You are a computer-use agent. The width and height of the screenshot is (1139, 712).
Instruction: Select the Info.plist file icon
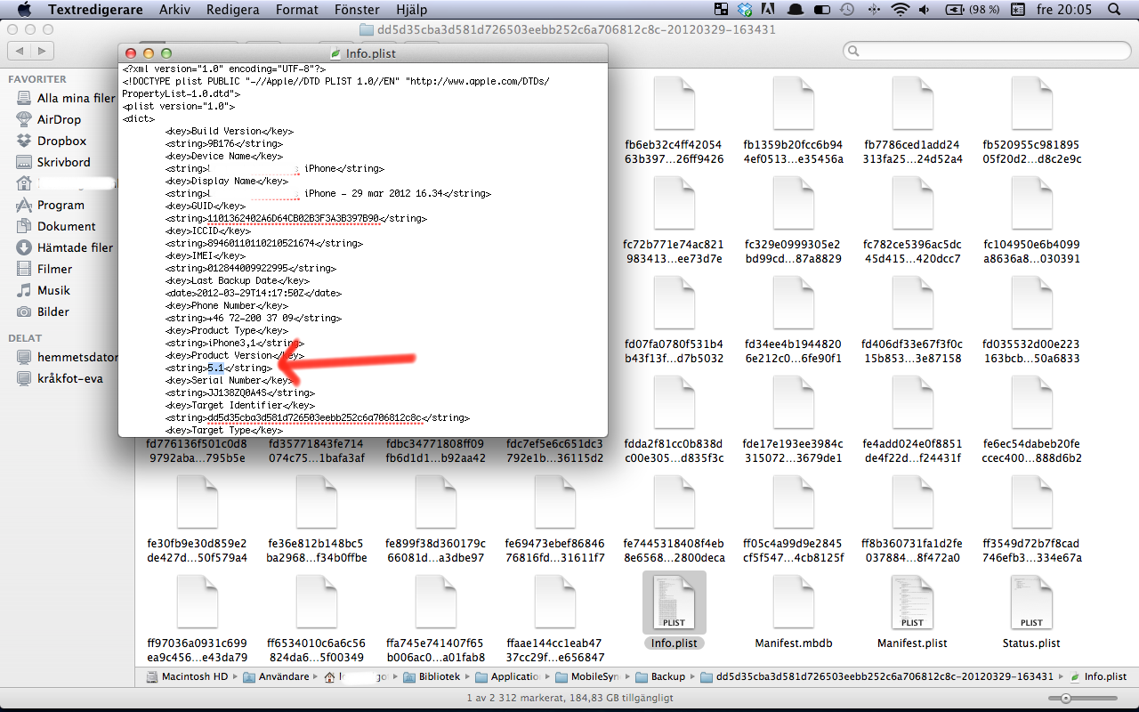click(x=674, y=602)
